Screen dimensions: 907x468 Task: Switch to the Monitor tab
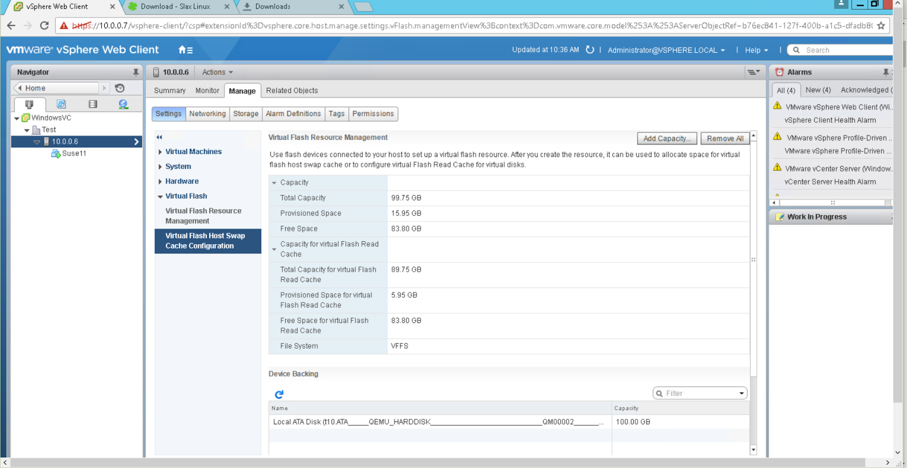coord(207,91)
